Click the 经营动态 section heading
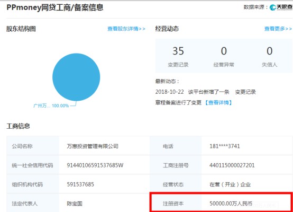Viewport: 293px width, 212px height. (x=167, y=29)
